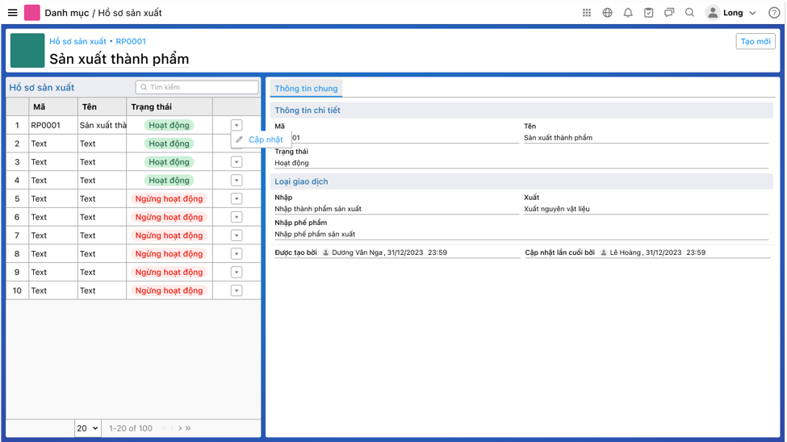Open row 5 action dropdown arrow
The height and width of the screenshot is (442, 787).
pyautogui.click(x=237, y=198)
